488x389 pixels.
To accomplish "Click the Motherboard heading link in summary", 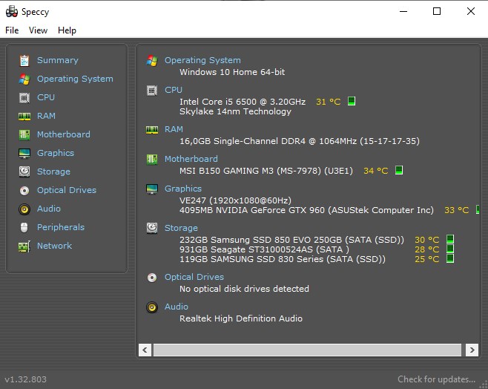I will pyautogui.click(x=191, y=159).
